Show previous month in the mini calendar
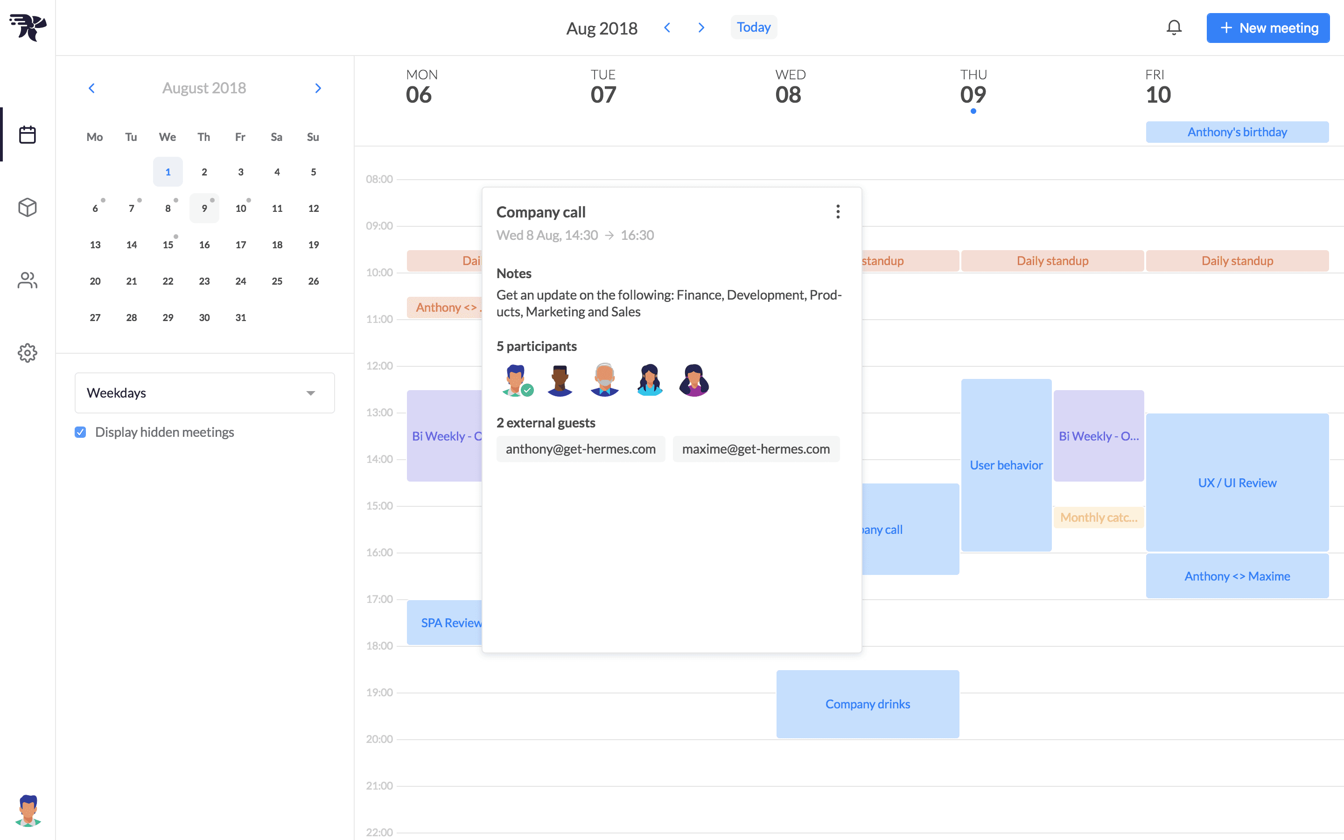This screenshot has height=840, width=1344. pyautogui.click(x=91, y=88)
